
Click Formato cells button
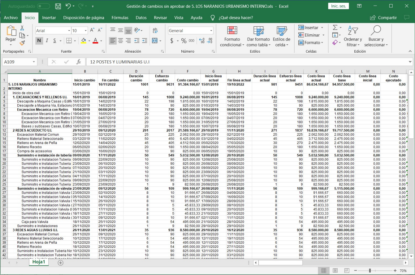click(x=311, y=43)
